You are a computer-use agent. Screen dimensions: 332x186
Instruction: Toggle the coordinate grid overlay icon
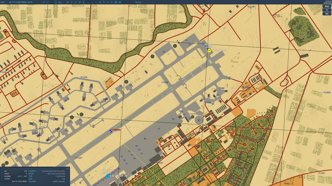[124, 2]
